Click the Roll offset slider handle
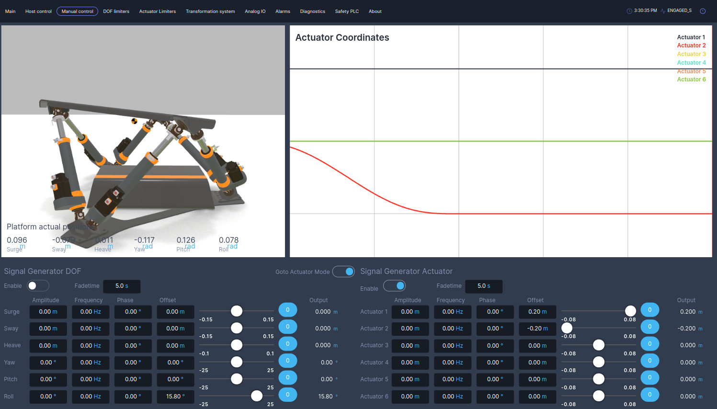The width and height of the screenshot is (717, 409). [x=257, y=396]
